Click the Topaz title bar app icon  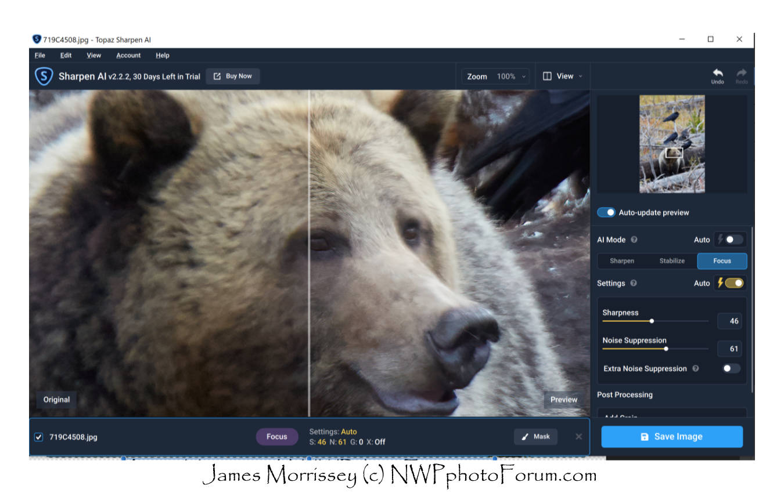point(37,39)
